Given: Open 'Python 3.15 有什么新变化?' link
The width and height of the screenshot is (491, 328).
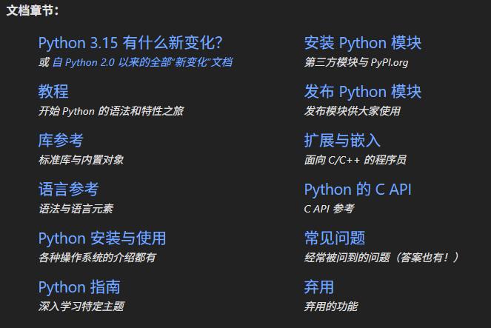Looking at the screenshot, I should [x=130, y=43].
